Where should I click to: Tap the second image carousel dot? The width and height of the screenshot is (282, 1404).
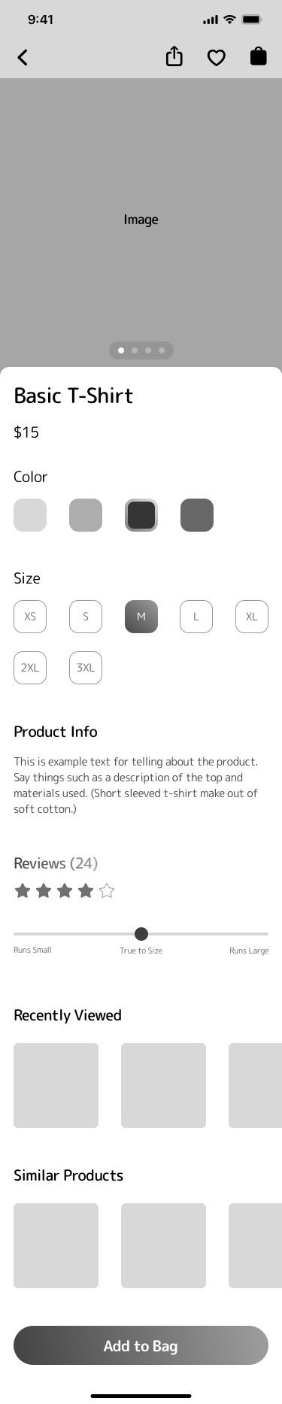click(x=135, y=350)
